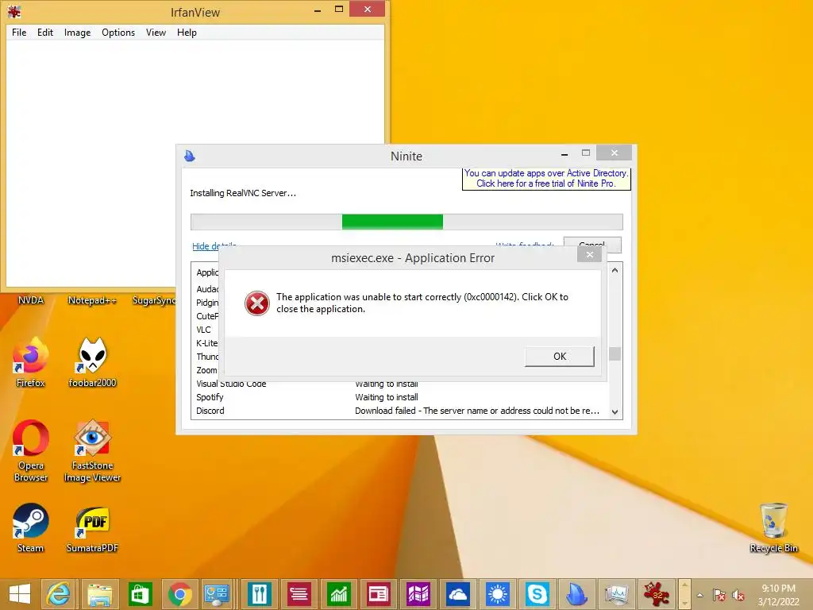Image resolution: width=813 pixels, height=610 pixels.
Task: Open the foobar2000 desktop shortcut
Action: pos(92,362)
